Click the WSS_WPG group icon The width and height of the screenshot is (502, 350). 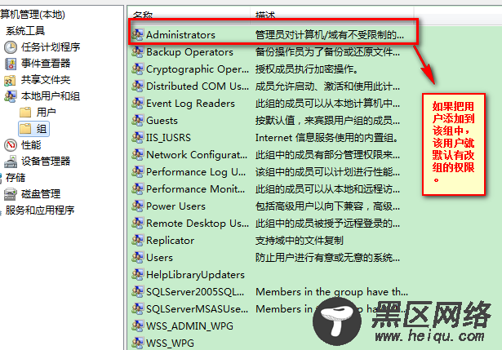tap(138, 343)
